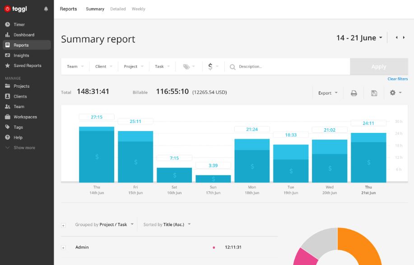This screenshot has height=265, width=414.
Task: Switch to the Weekly report tab
Action: coord(138,9)
